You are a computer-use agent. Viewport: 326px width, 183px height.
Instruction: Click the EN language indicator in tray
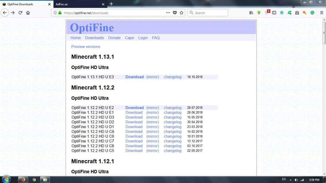pos(284,179)
